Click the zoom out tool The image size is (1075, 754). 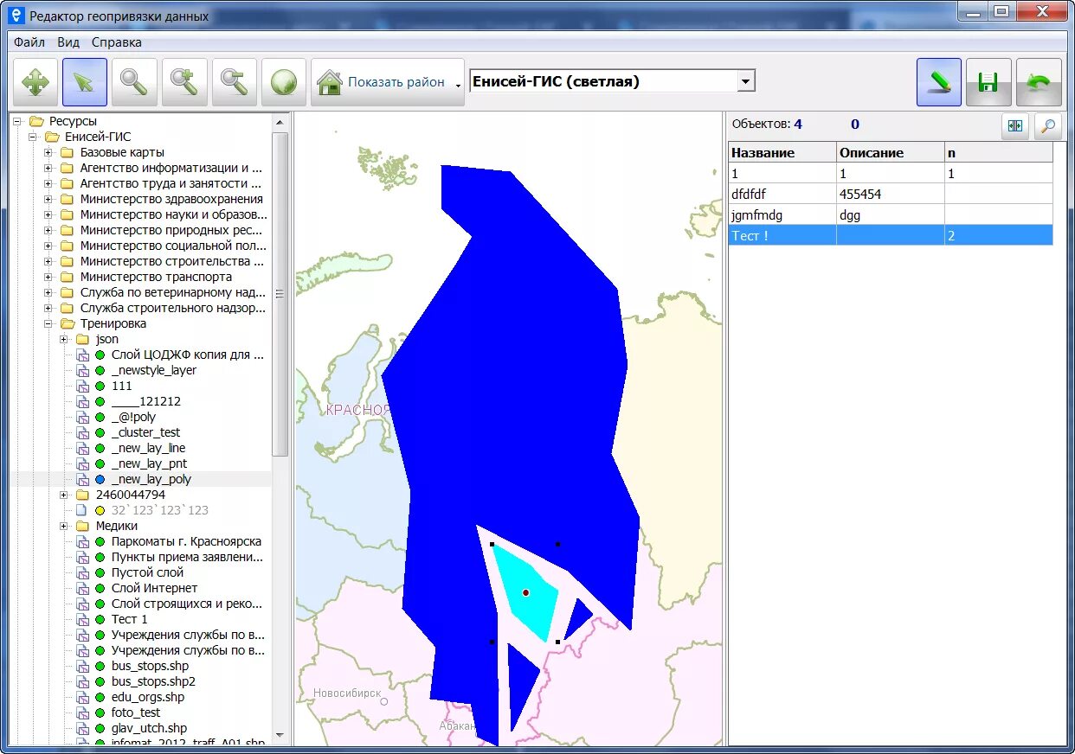pos(234,82)
